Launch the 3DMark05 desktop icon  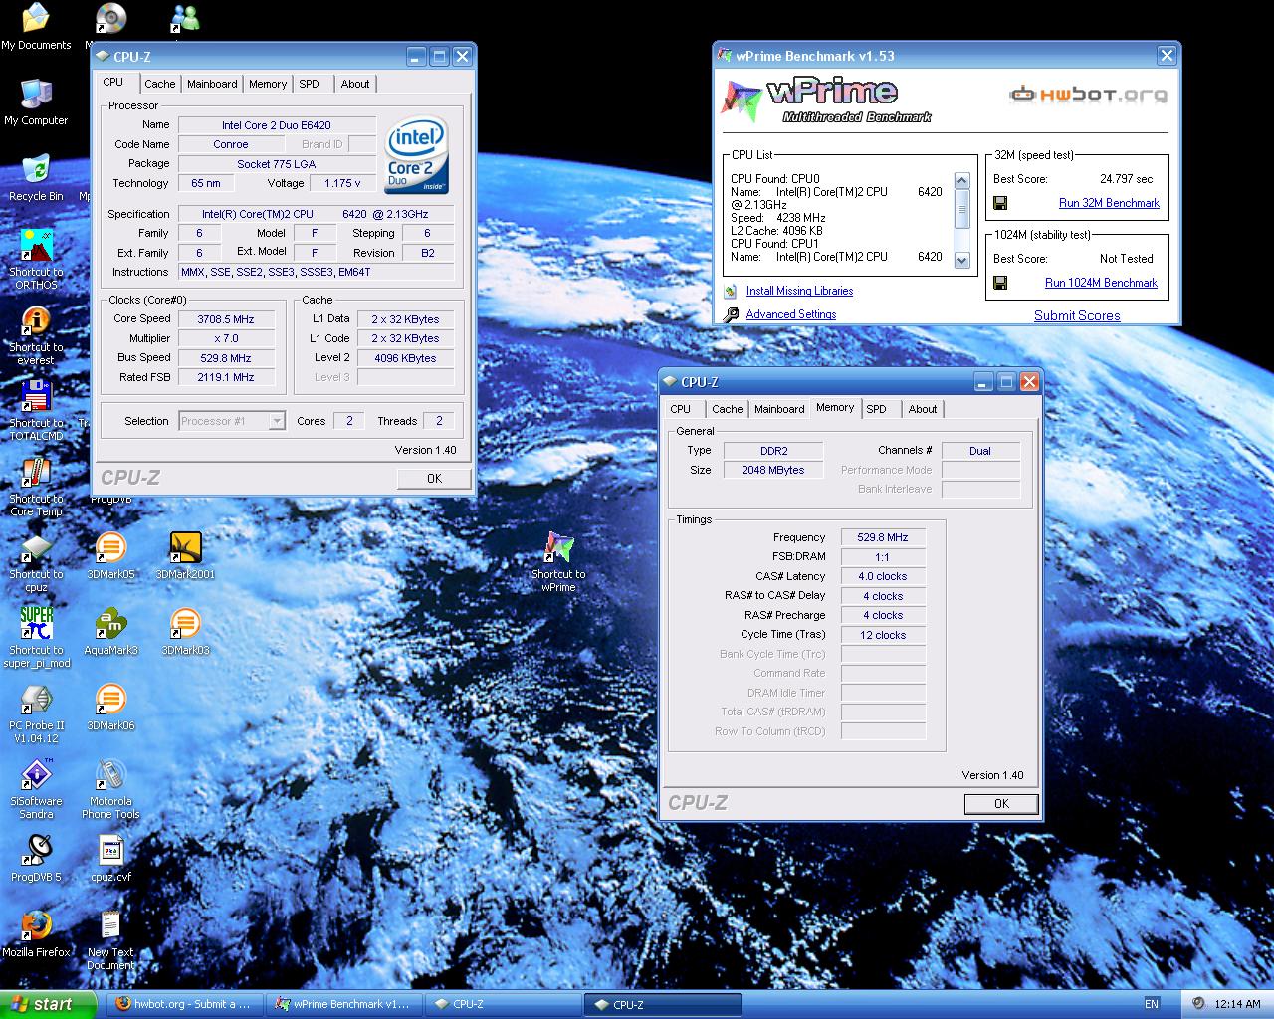pyautogui.click(x=110, y=556)
